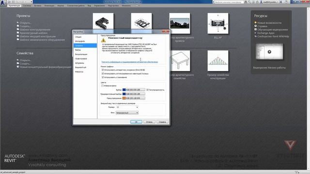Open the Фон background dropdown

127,113
